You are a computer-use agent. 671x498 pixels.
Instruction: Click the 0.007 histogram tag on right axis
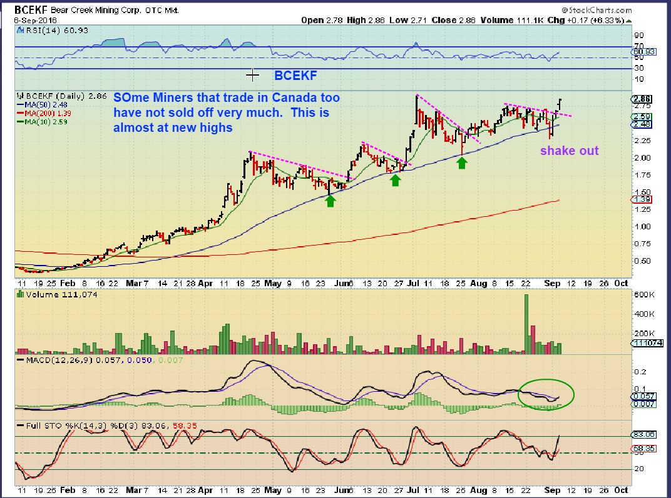click(x=643, y=404)
